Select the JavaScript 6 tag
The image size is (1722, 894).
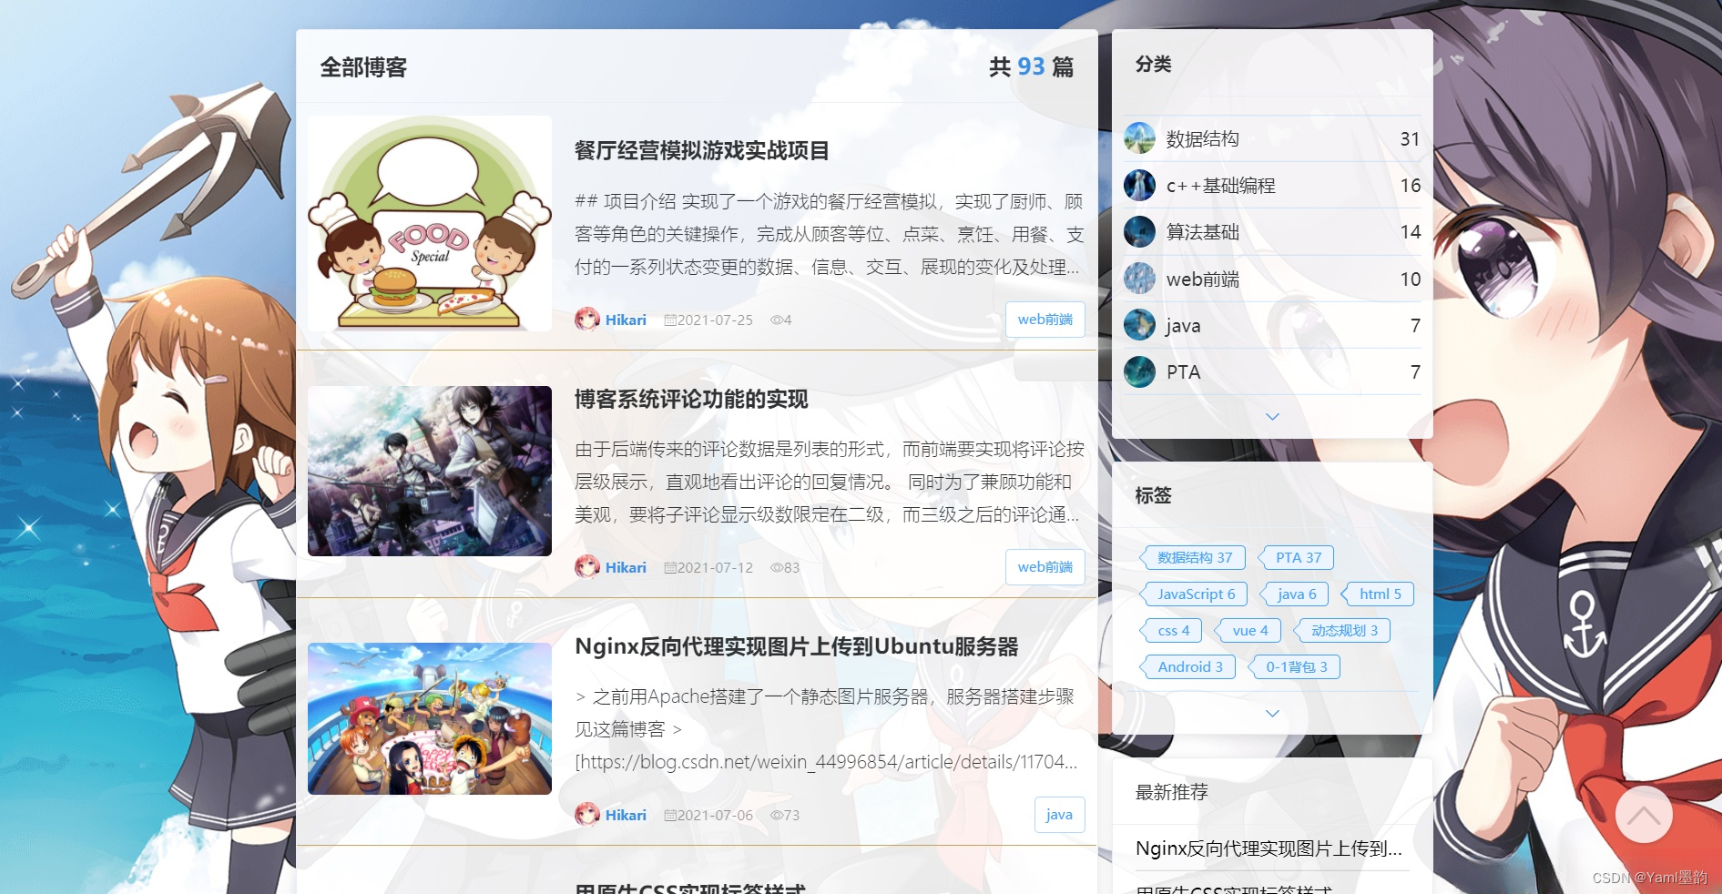1194,594
